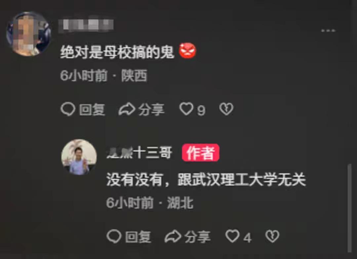Dislike the top comment via broken heart
This screenshot has width=357, height=259.
tap(226, 109)
